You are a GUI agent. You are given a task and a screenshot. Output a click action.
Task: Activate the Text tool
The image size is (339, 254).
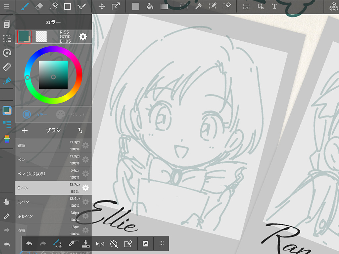click(x=274, y=7)
